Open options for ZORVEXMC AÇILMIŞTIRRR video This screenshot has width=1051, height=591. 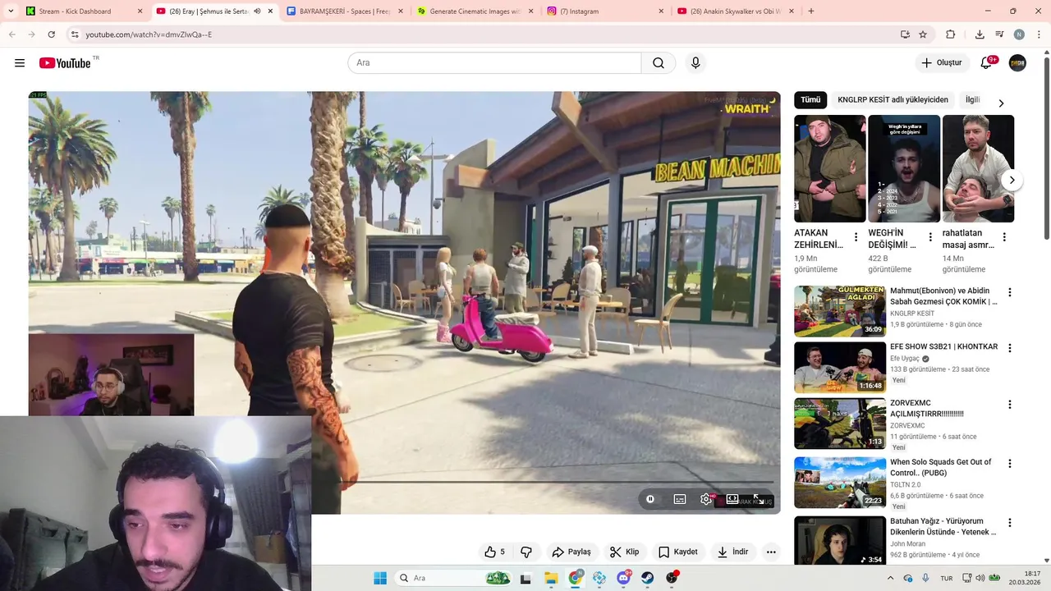coord(1010,405)
